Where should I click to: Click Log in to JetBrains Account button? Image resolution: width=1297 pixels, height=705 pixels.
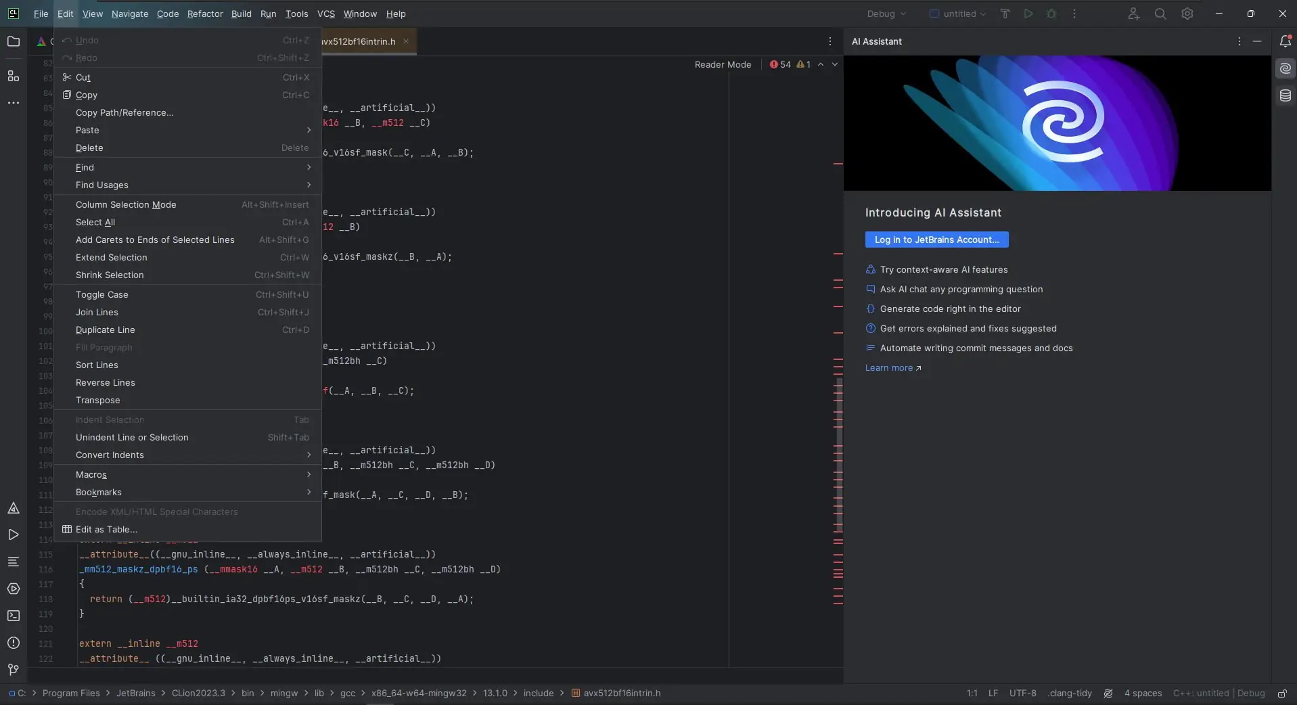pyautogui.click(x=936, y=240)
